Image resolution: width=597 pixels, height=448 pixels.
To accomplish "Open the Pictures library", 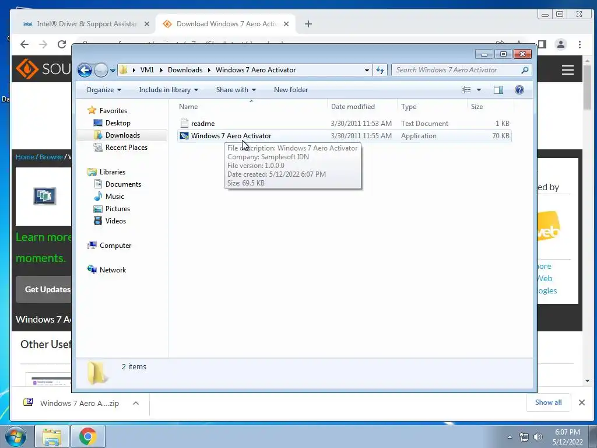I will point(118,209).
